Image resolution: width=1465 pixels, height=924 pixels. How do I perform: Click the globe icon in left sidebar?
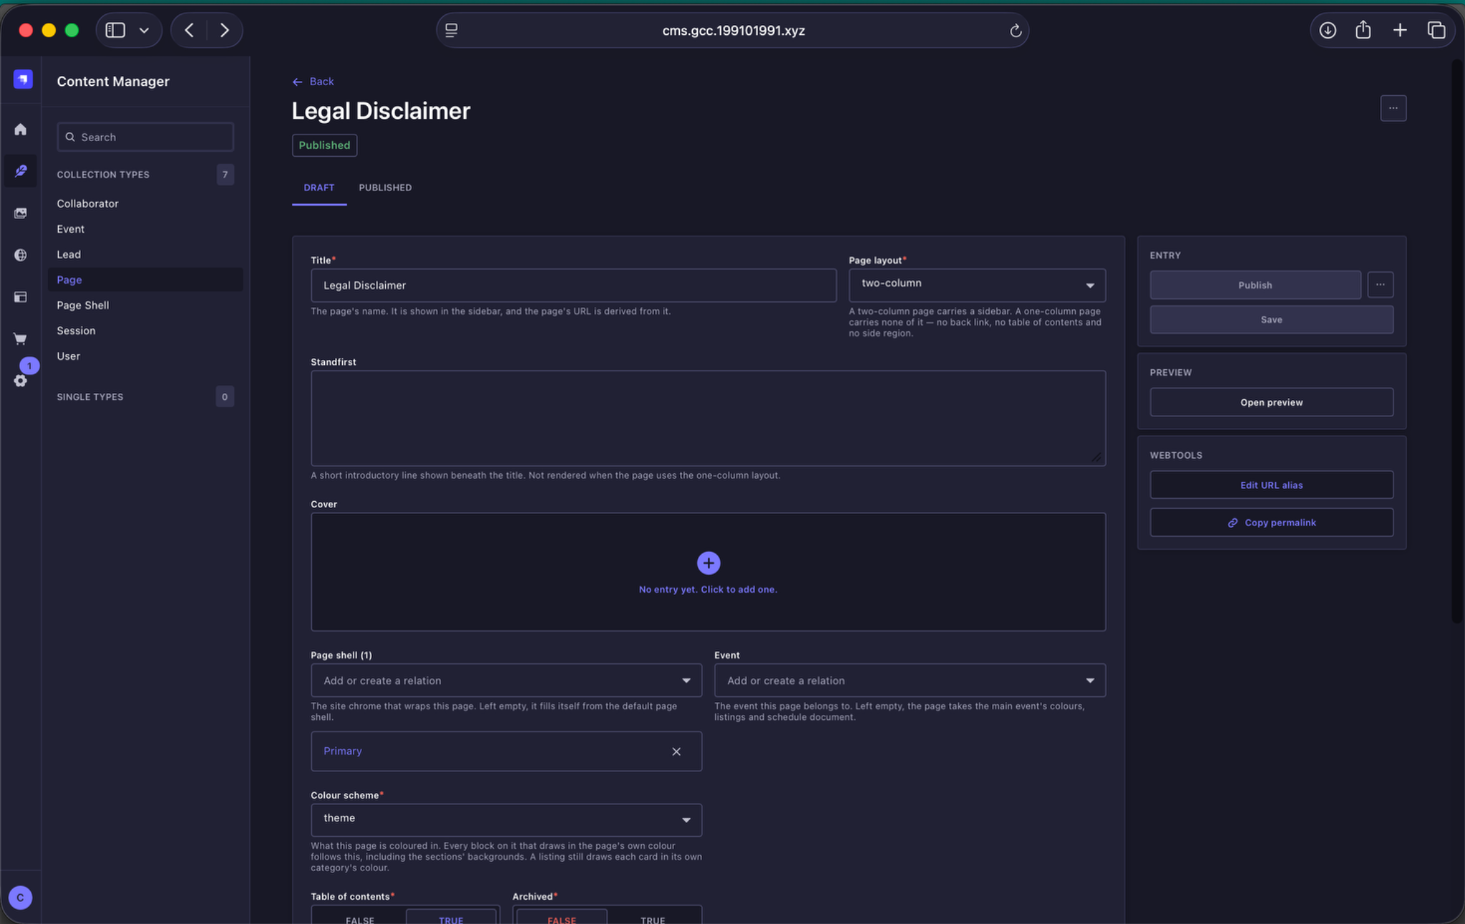[21, 255]
